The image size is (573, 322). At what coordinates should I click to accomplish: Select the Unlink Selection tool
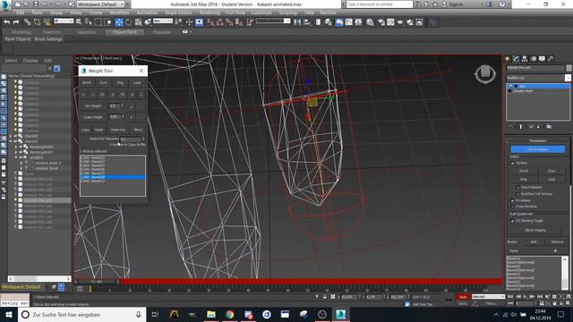[x=37, y=22]
